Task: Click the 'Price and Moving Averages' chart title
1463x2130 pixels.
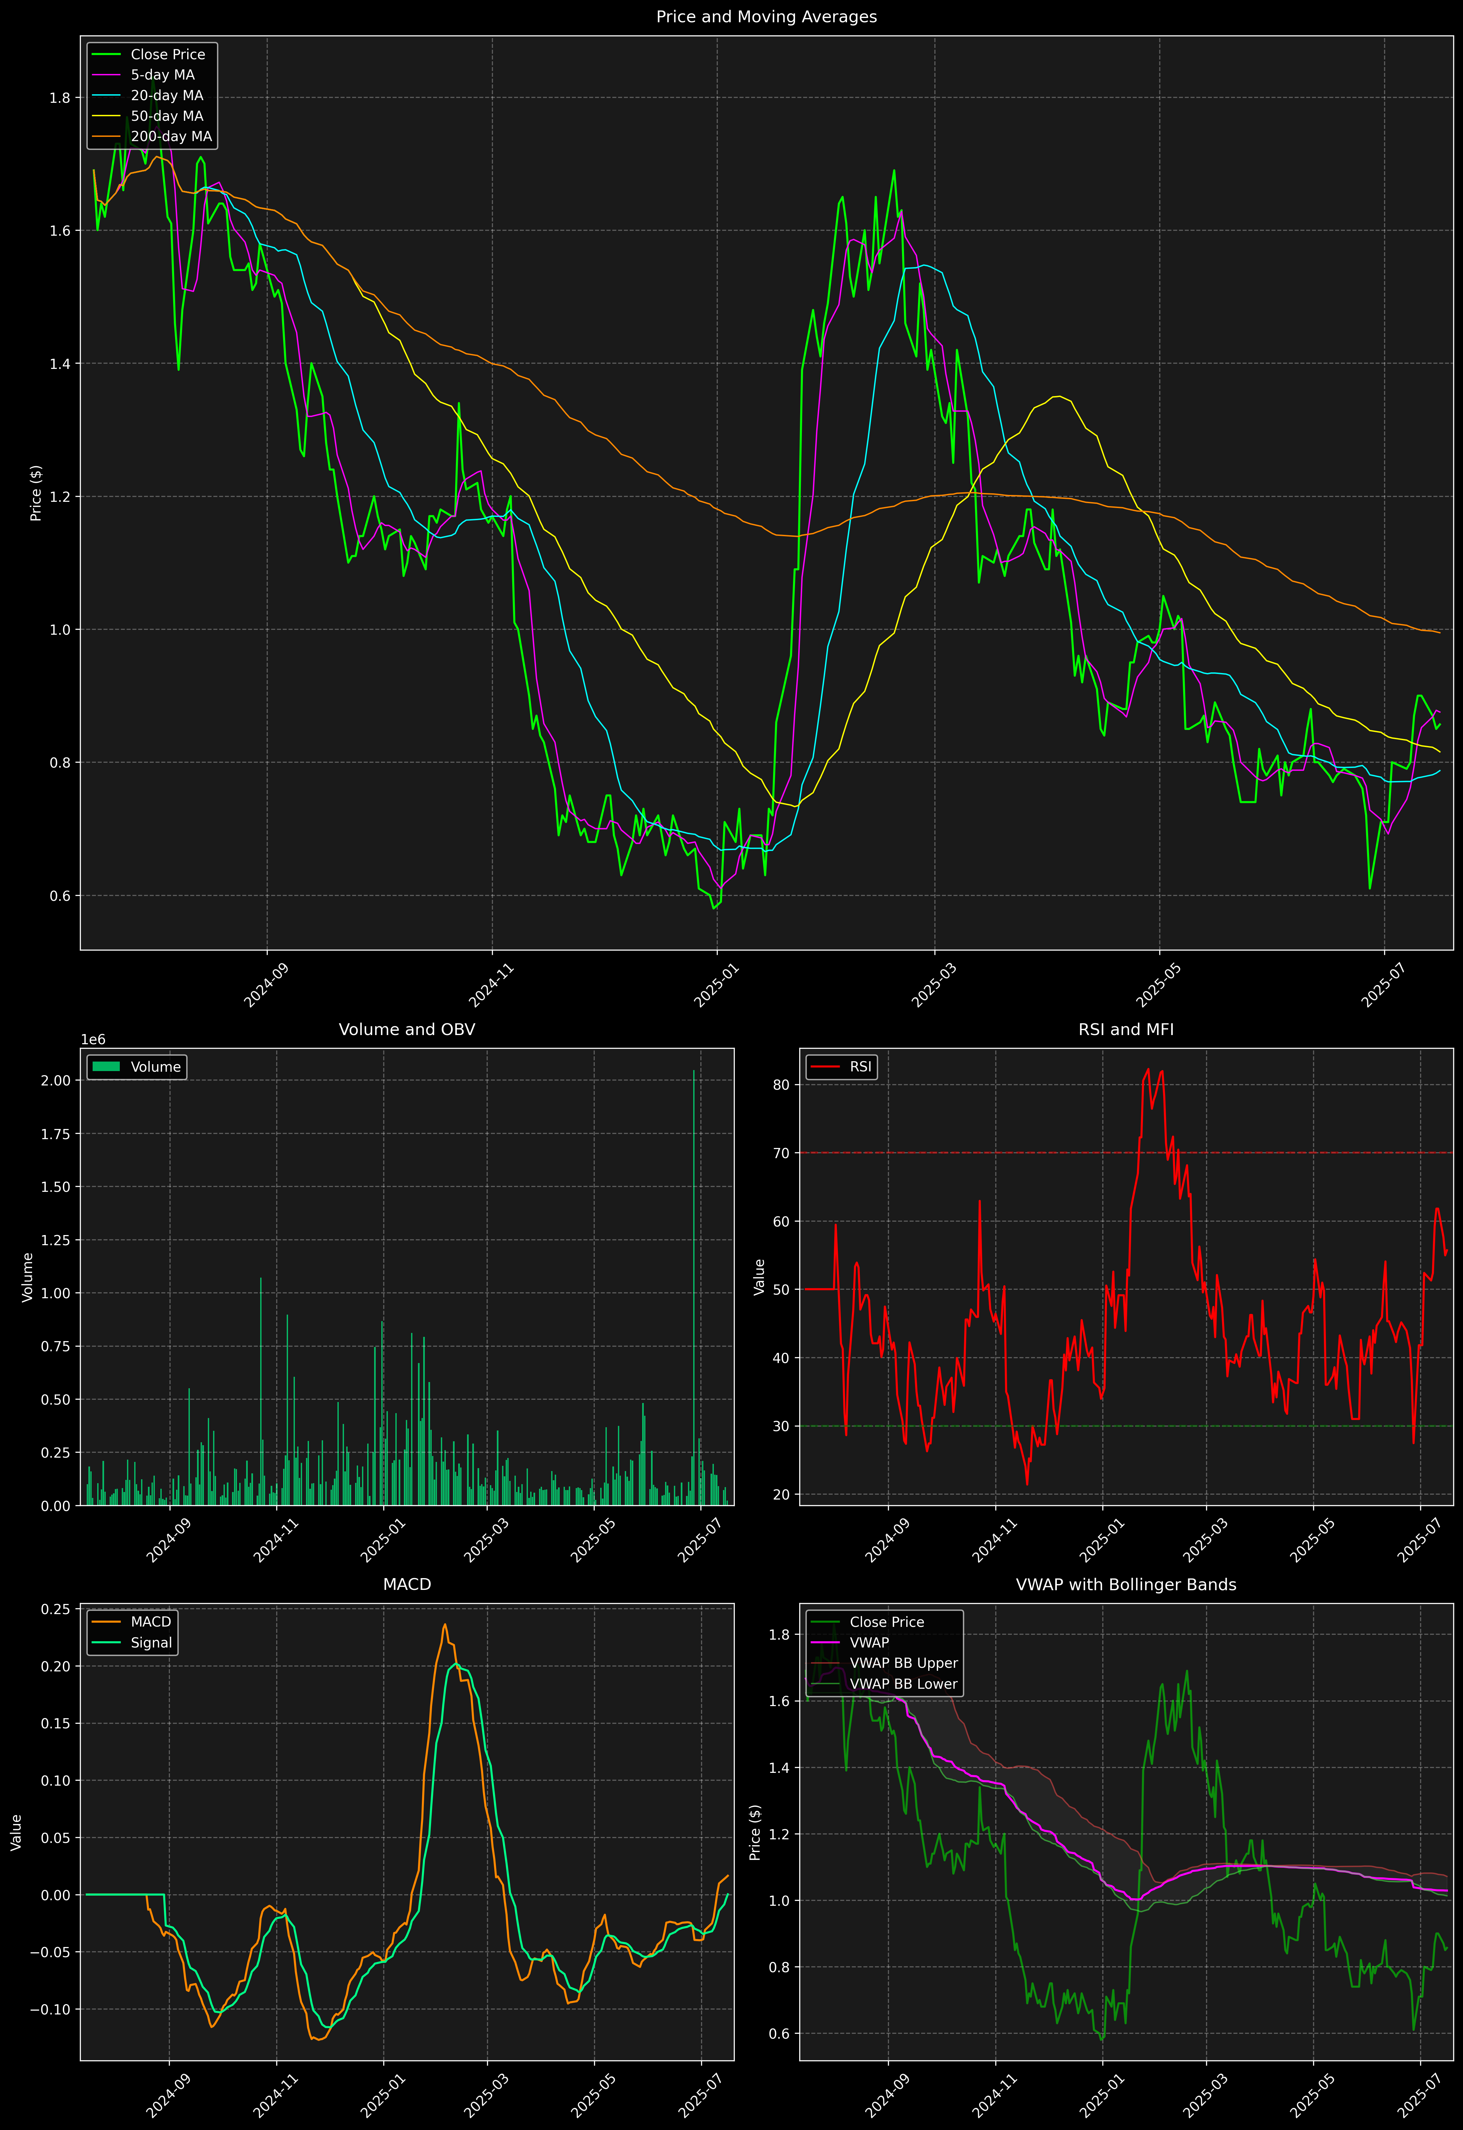Action: (x=766, y=16)
